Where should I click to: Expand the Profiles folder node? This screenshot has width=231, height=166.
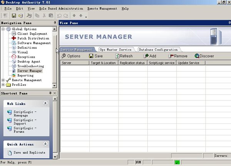(x=3, y=85)
